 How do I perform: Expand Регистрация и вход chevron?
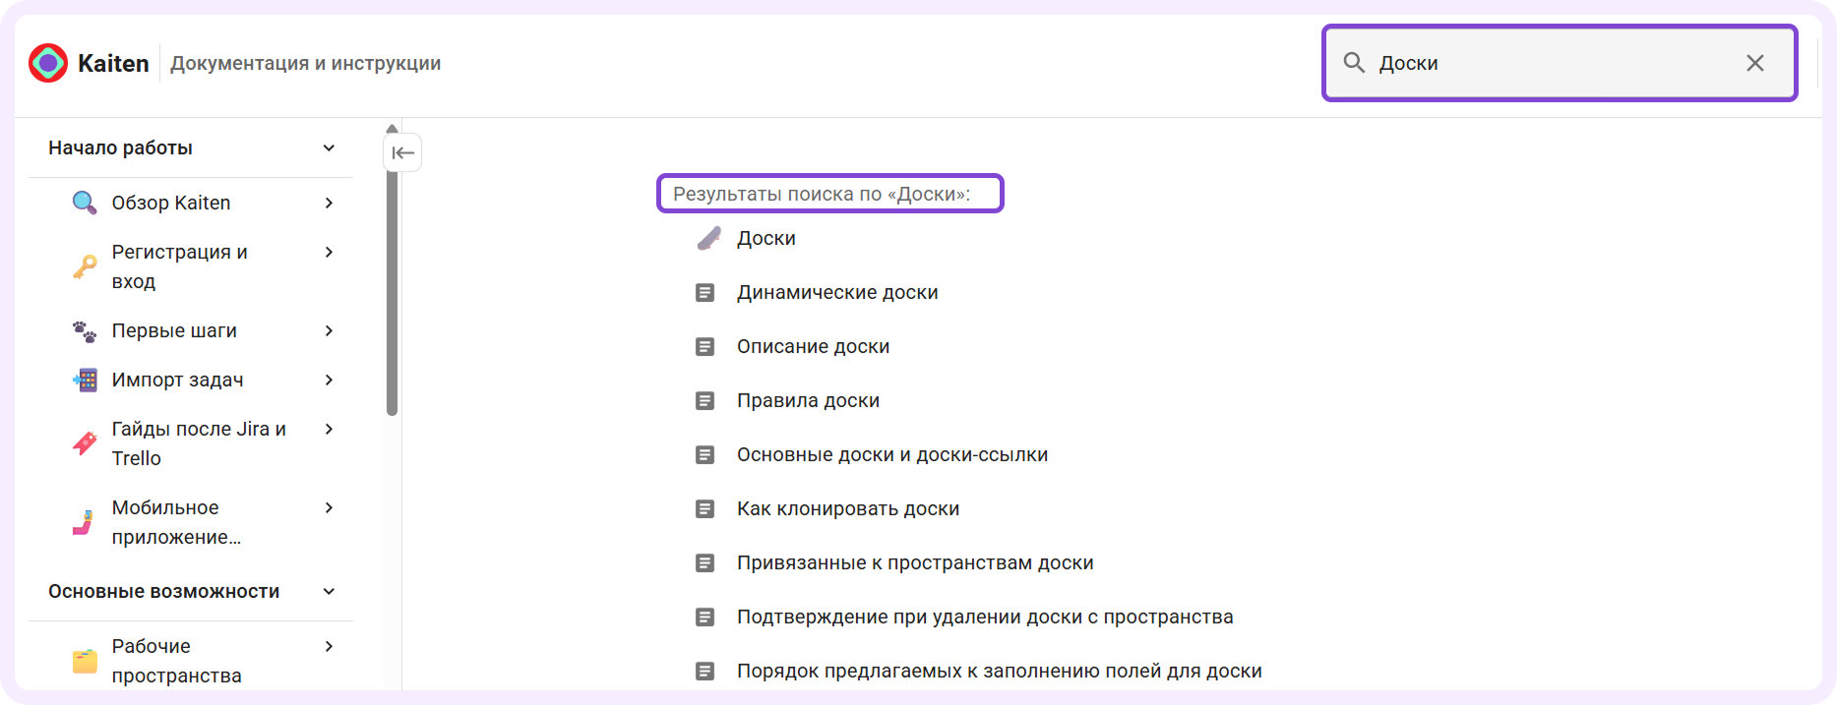329,252
